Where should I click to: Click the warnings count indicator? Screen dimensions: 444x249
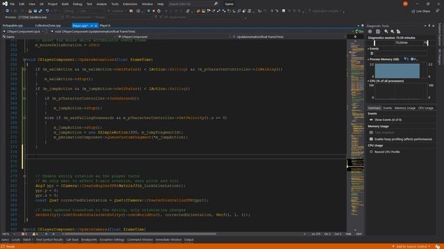(35, 234)
